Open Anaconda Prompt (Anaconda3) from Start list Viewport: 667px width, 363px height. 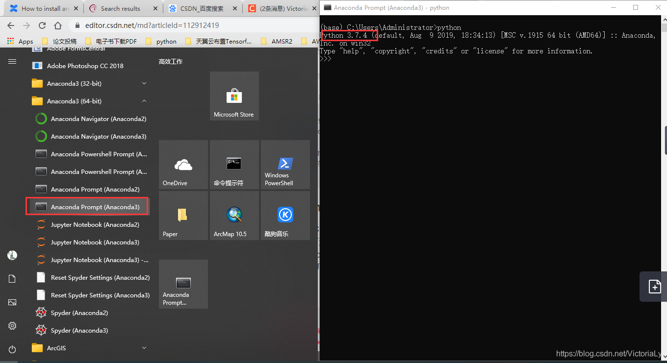coord(87,207)
